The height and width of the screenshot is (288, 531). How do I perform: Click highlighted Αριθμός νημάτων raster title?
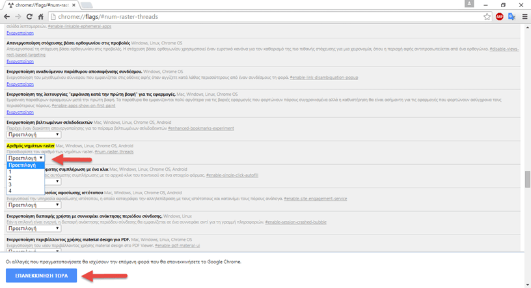pos(31,145)
